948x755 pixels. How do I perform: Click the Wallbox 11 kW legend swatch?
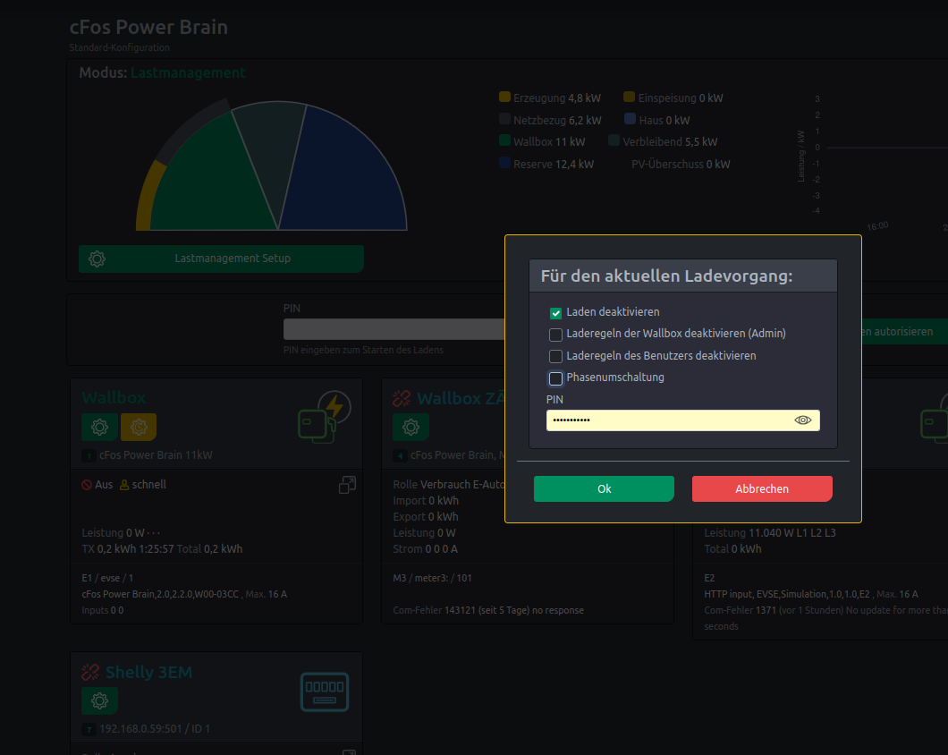(504, 140)
